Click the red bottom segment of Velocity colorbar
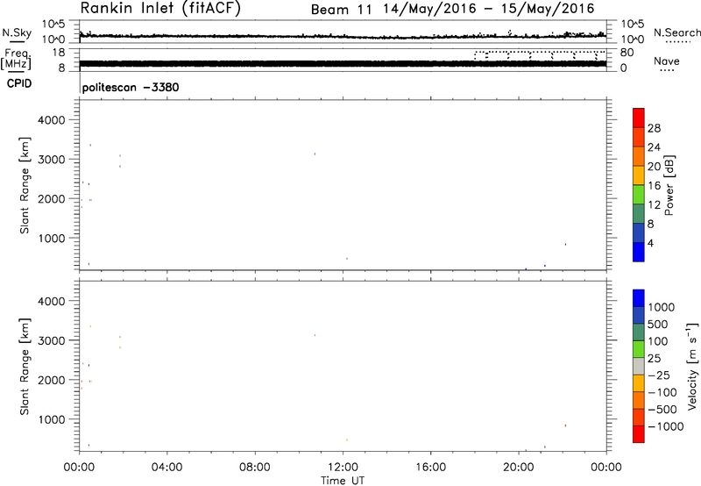701x486 pixels. [x=639, y=434]
